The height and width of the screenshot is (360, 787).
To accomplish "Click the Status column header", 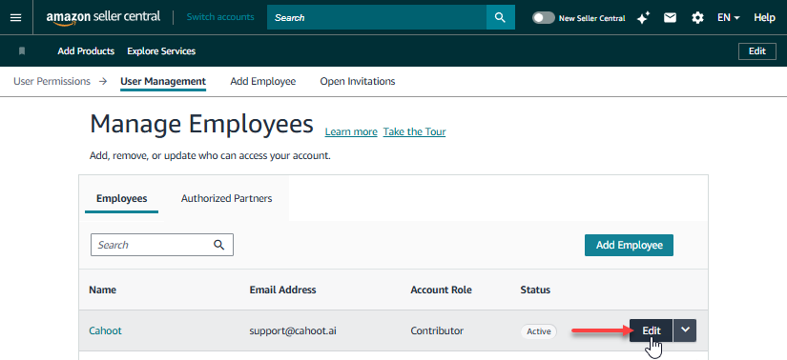I will [535, 290].
